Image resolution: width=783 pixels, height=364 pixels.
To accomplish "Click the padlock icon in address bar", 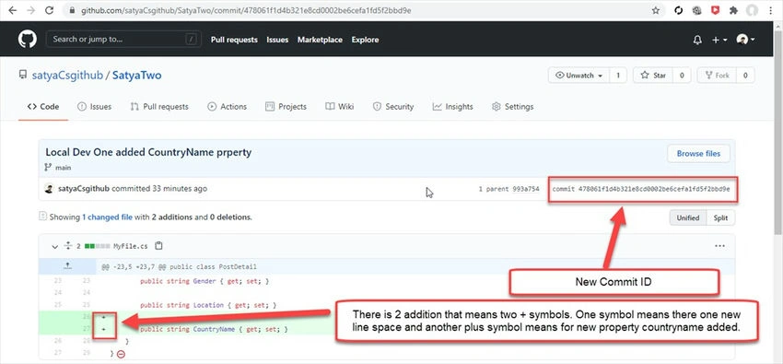I will pyautogui.click(x=72, y=10).
